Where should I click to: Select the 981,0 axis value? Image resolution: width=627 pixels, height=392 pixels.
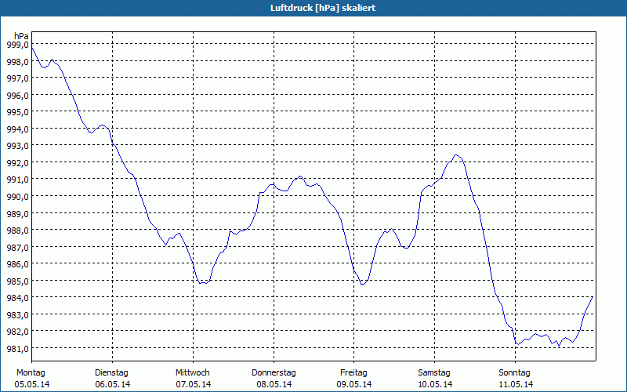coord(17,348)
